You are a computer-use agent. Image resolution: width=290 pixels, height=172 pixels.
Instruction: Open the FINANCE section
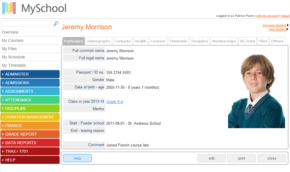click(30, 125)
